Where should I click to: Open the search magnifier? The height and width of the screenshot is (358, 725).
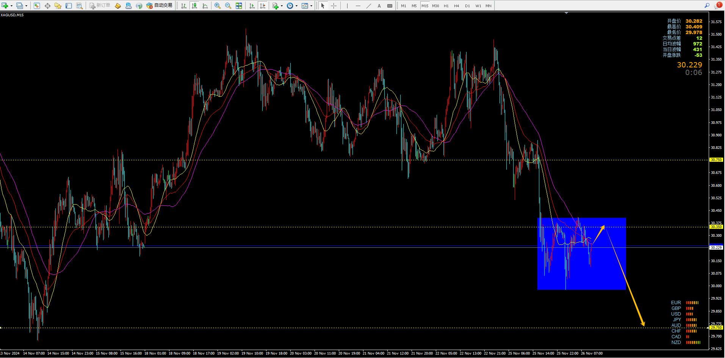coord(707,6)
